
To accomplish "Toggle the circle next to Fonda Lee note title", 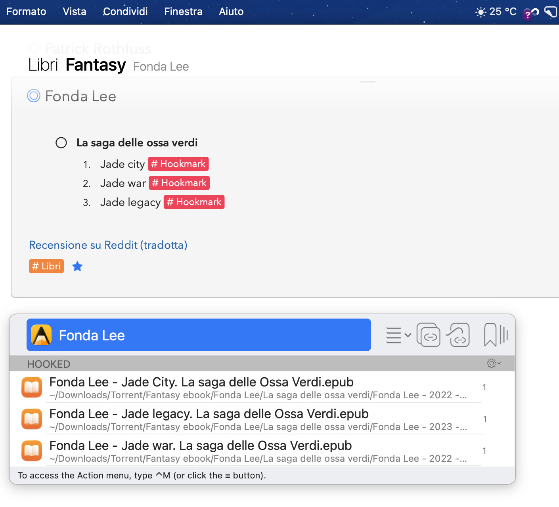I will pyautogui.click(x=34, y=96).
